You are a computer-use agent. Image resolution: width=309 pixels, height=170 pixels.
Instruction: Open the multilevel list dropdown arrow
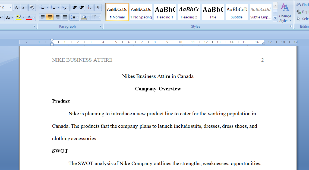click(x=68, y=8)
